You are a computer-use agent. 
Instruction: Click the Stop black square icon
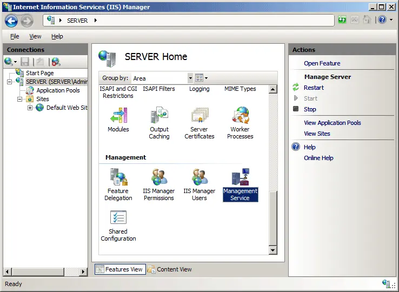click(x=296, y=109)
